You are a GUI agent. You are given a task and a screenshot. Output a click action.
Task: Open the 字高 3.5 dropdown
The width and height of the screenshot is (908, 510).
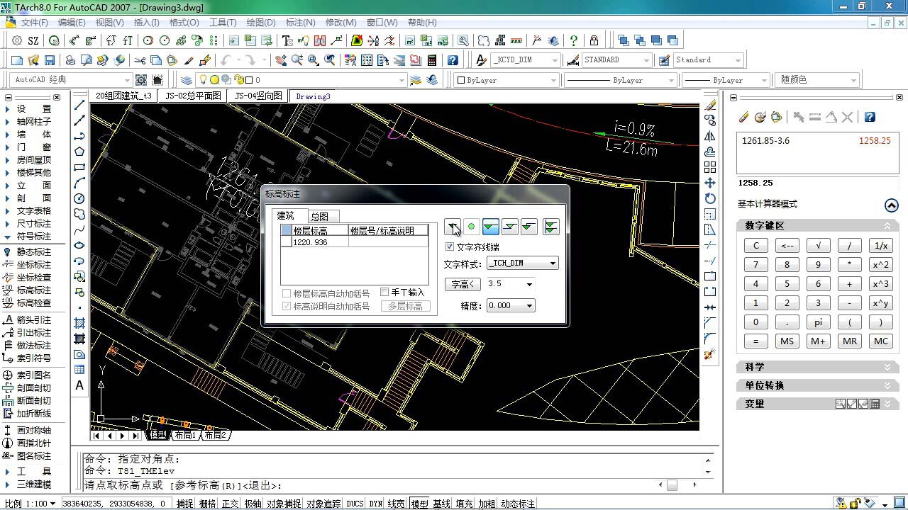point(510,284)
